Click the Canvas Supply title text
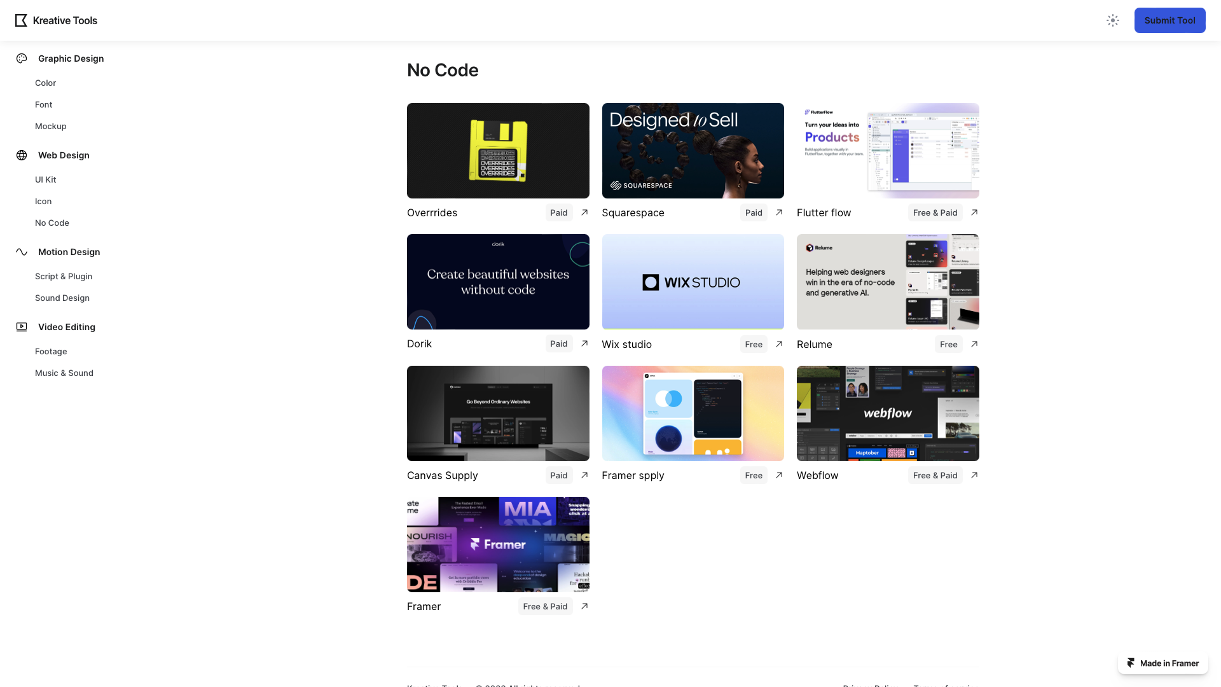 click(442, 475)
